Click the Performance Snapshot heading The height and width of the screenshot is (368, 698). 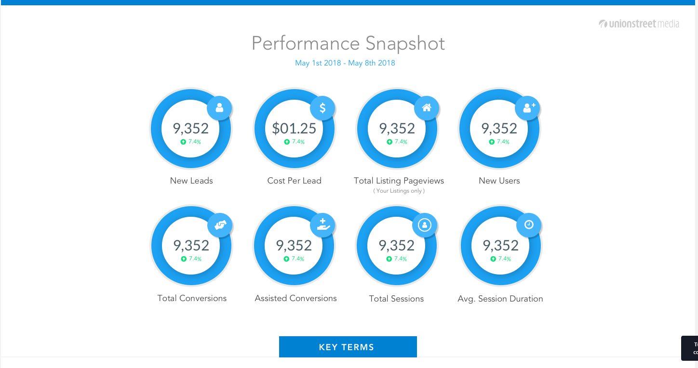[348, 43]
